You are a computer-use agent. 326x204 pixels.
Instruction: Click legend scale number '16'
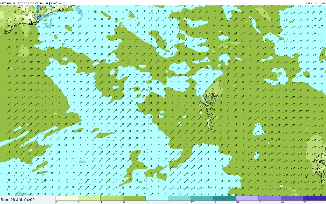pyautogui.click(x=237, y=202)
